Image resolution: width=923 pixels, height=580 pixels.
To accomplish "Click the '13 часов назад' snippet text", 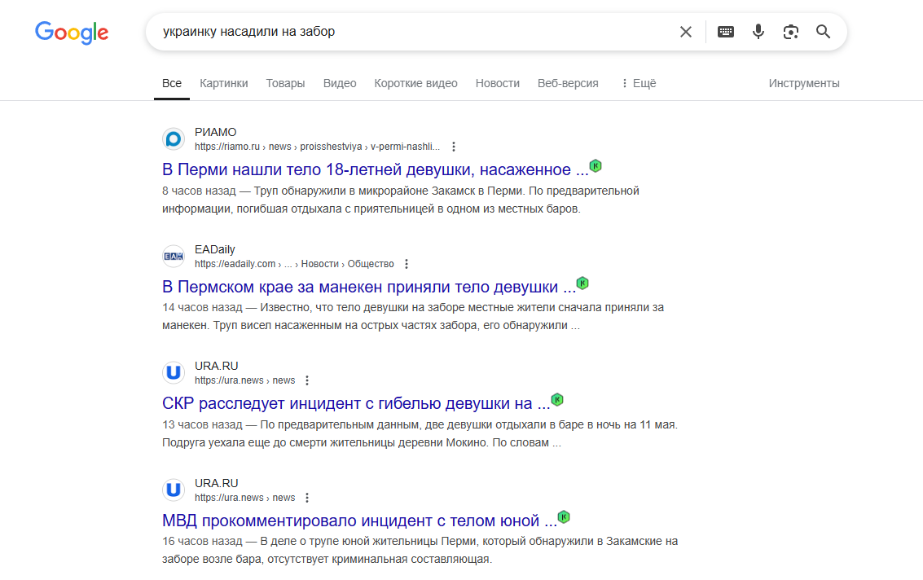I will coord(203,424).
